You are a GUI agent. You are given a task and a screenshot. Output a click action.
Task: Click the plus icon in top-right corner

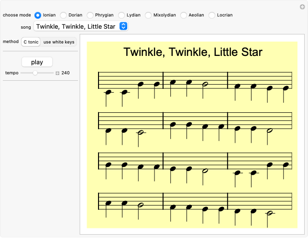[302, 7]
